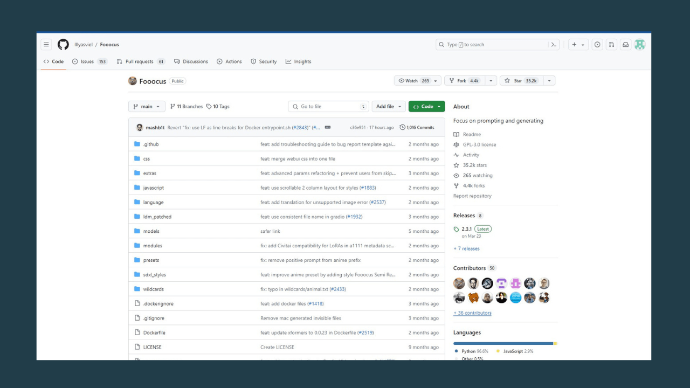Go to GitHub home via Octocat logo
The height and width of the screenshot is (388, 690).
click(x=63, y=45)
